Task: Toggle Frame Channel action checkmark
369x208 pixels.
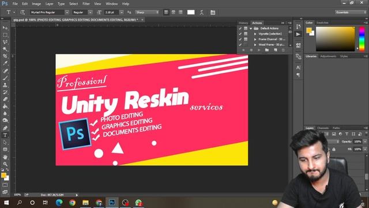Action: coord(240,39)
